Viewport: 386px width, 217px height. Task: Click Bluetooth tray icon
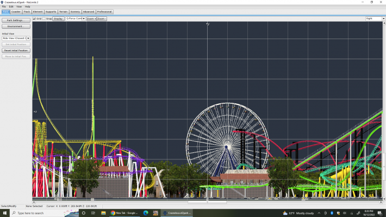(332, 213)
